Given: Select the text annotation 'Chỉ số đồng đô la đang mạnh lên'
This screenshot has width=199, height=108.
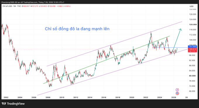Looking at the screenshot, I should point(77,29).
